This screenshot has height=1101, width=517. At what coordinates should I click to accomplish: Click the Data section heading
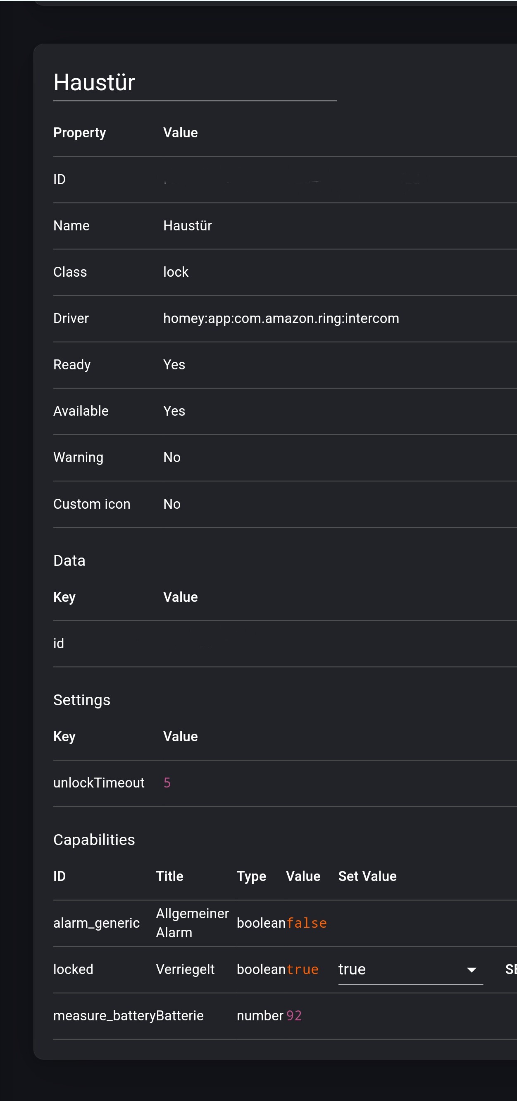tap(69, 560)
